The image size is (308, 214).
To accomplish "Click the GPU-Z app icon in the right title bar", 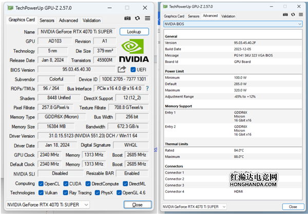I will (165, 7).
